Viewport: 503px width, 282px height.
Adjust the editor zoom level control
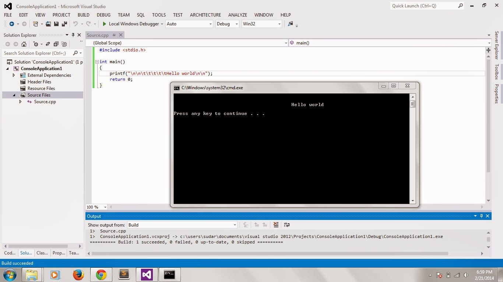[x=96, y=207]
